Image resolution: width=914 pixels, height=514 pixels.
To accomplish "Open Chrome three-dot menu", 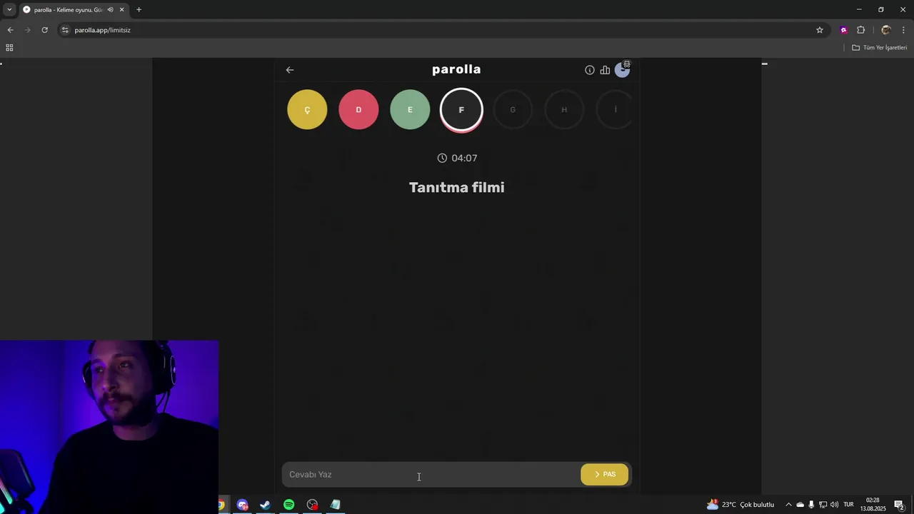I will click(x=904, y=30).
